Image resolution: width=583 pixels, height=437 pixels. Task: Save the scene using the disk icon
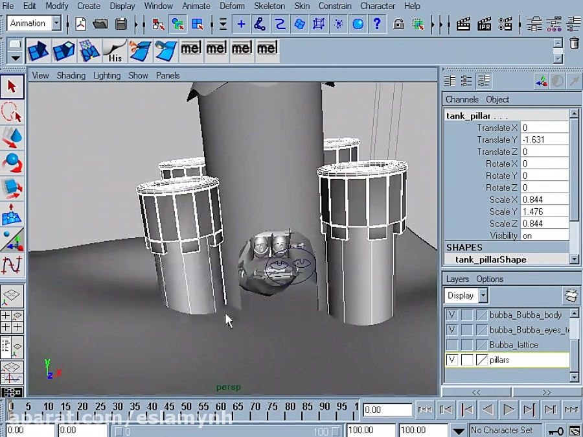tap(121, 23)
